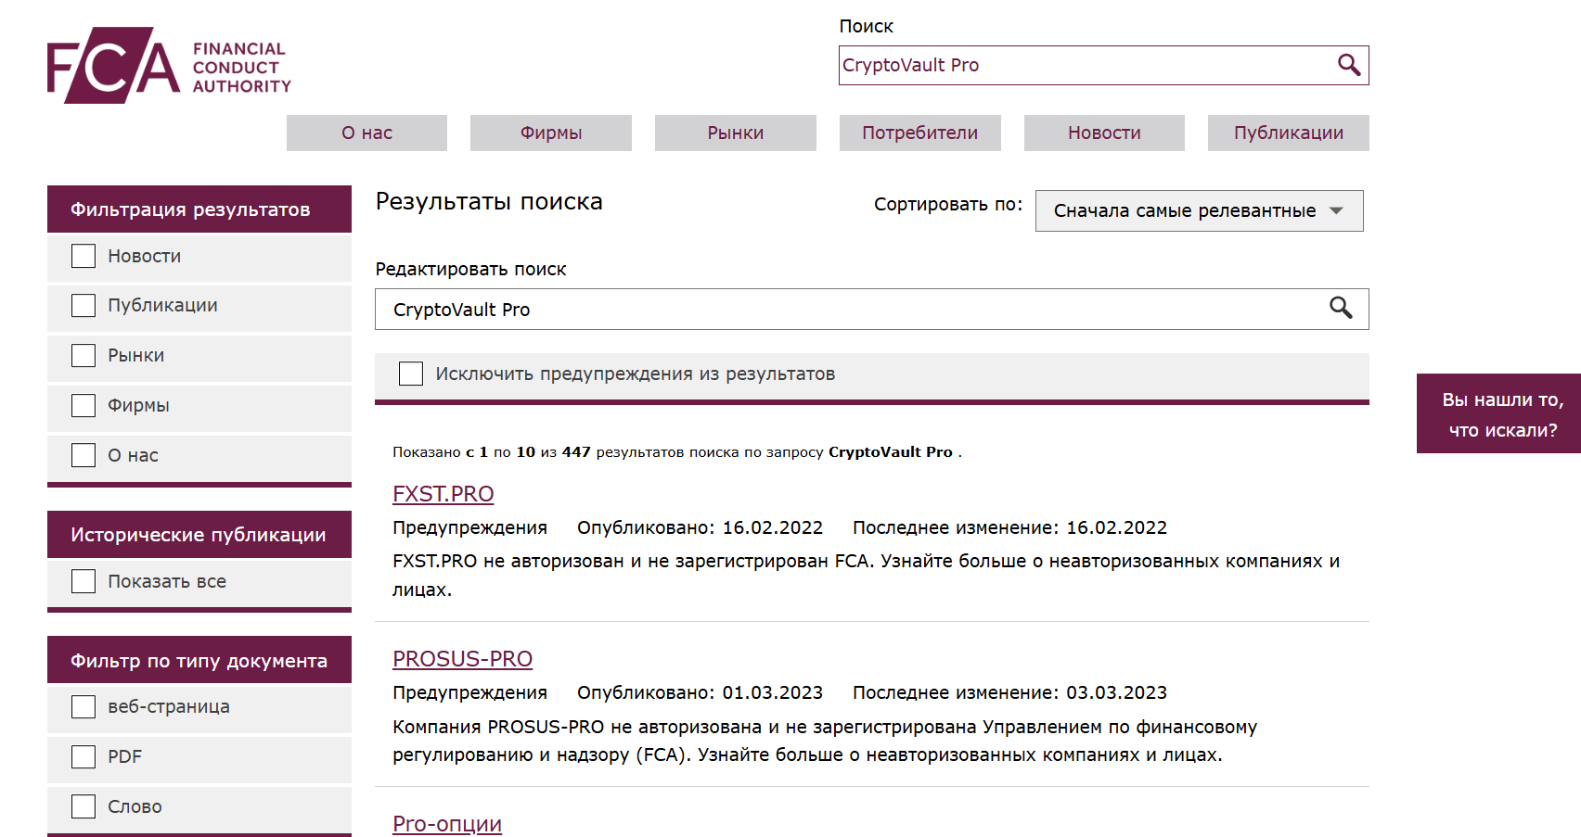The image size is (1581, 837).
Task: Check the веб-страница document type filter
Action: (83, 706)
